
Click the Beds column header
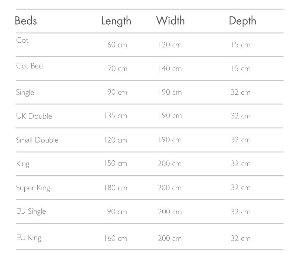(x=26, y=21)
